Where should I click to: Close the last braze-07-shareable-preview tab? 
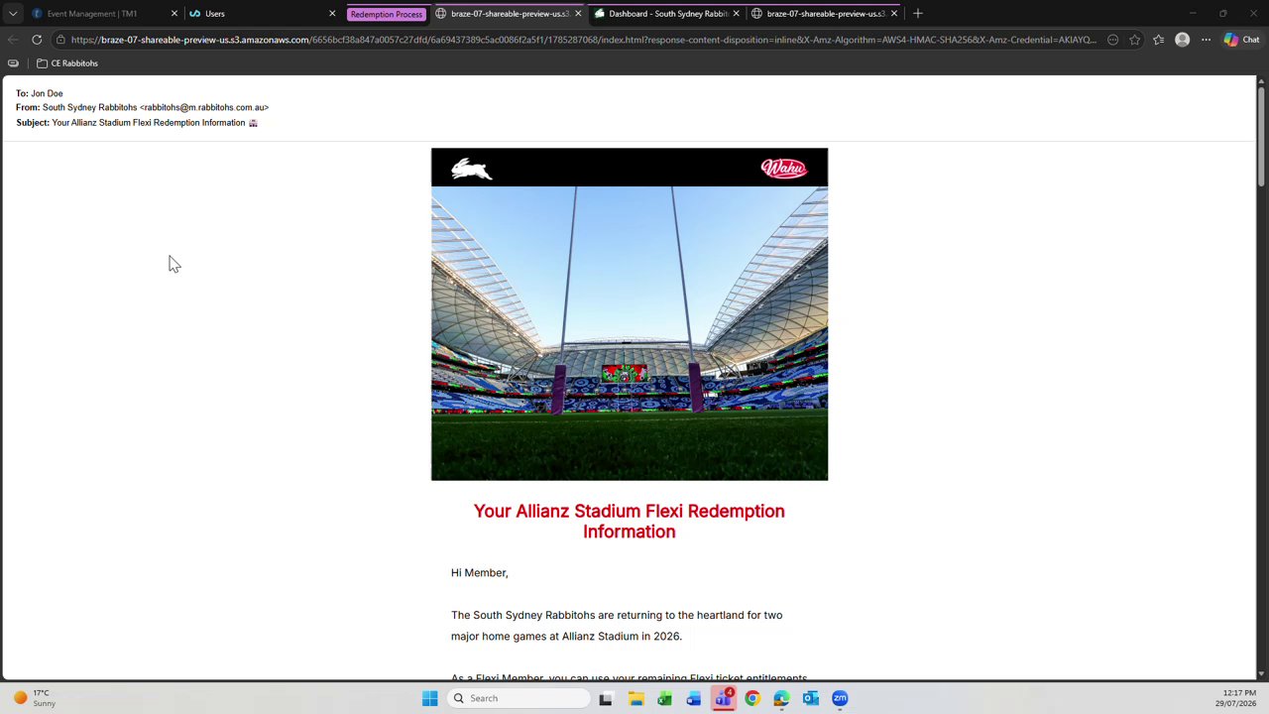tap(893, 14)
